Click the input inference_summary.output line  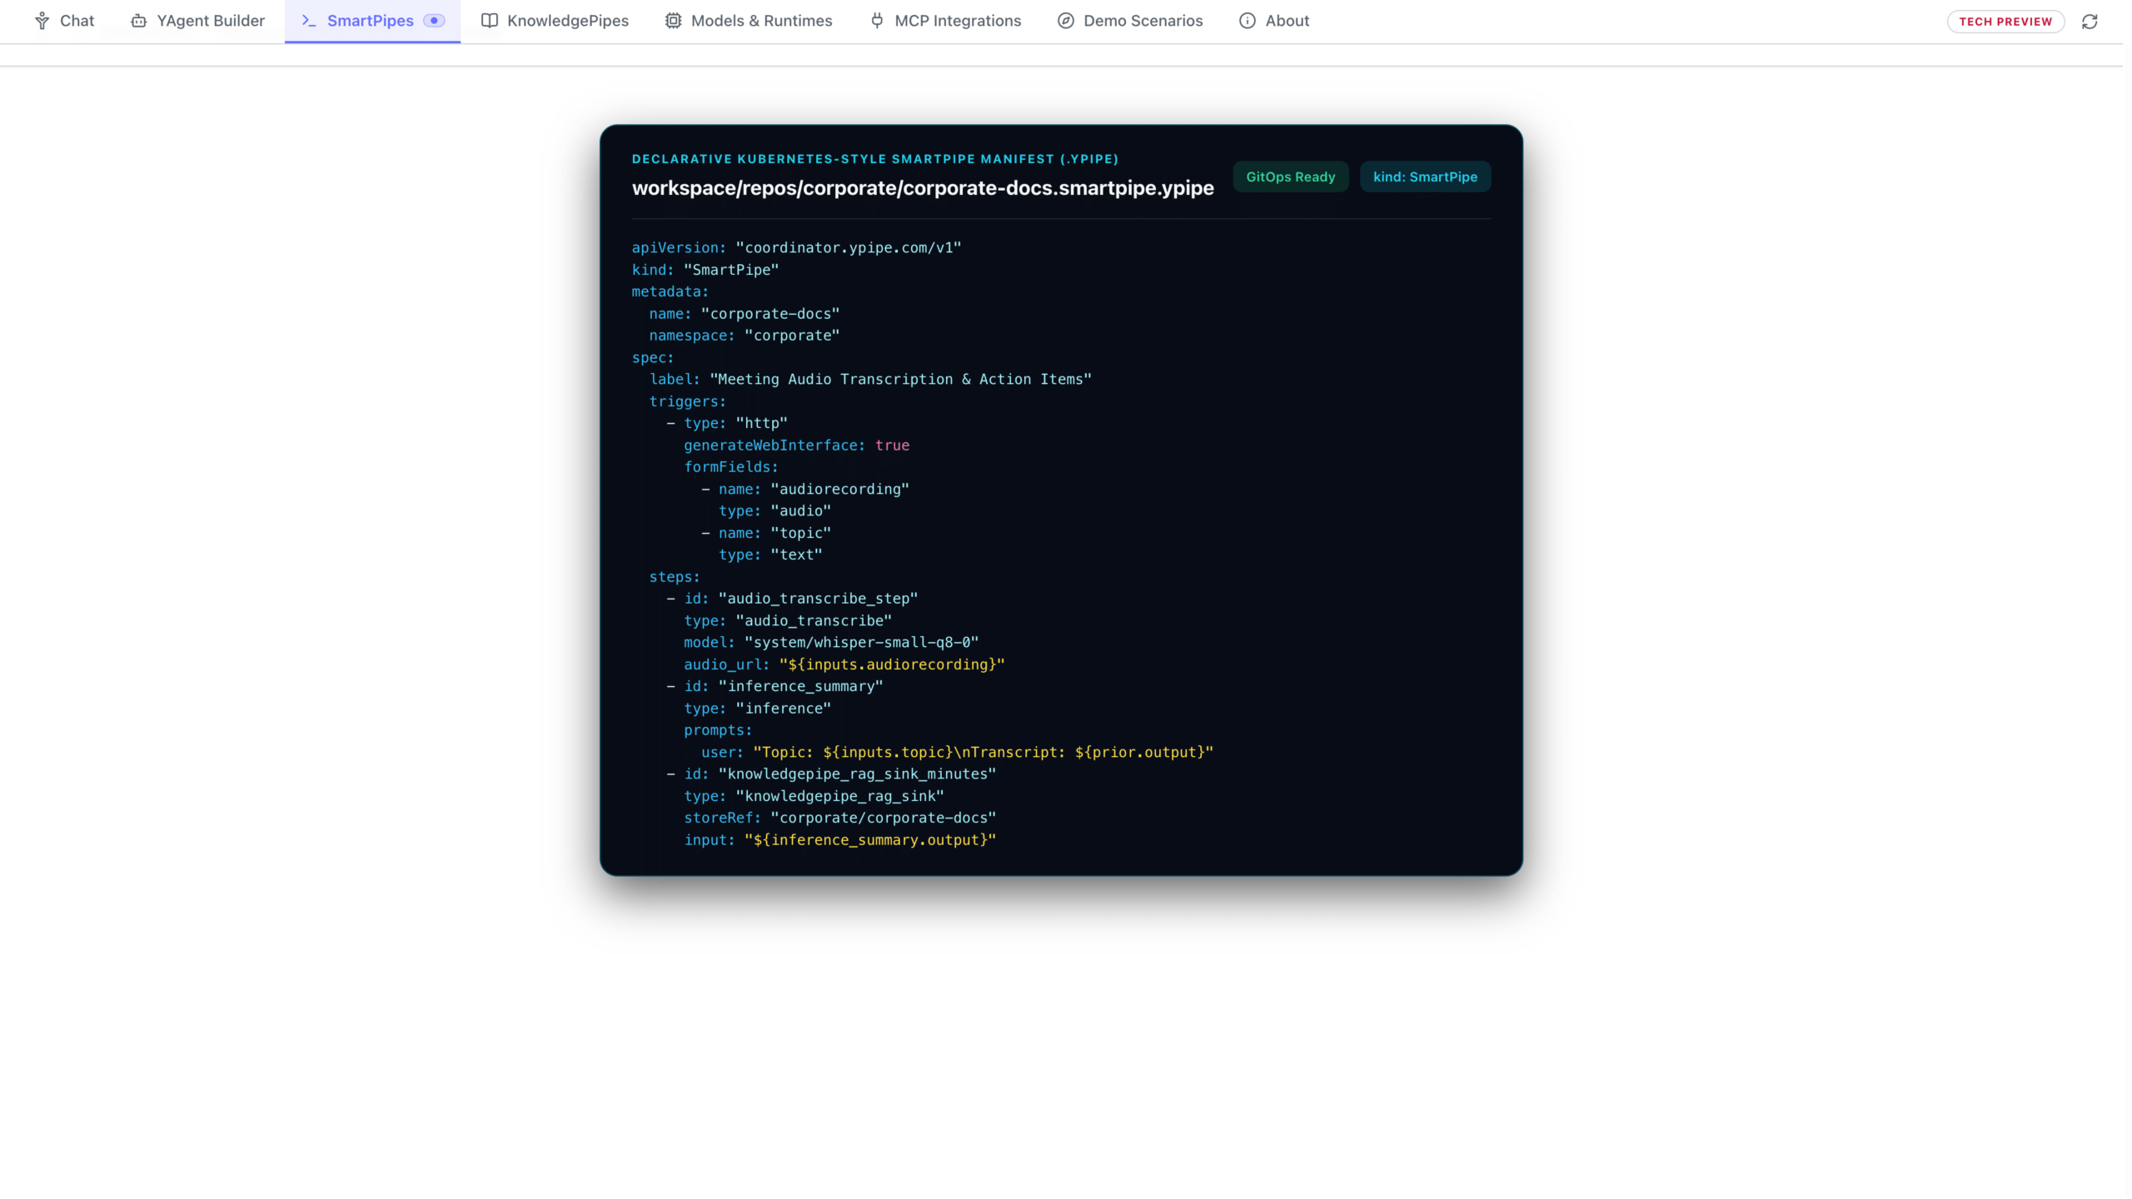coord(839,839)
